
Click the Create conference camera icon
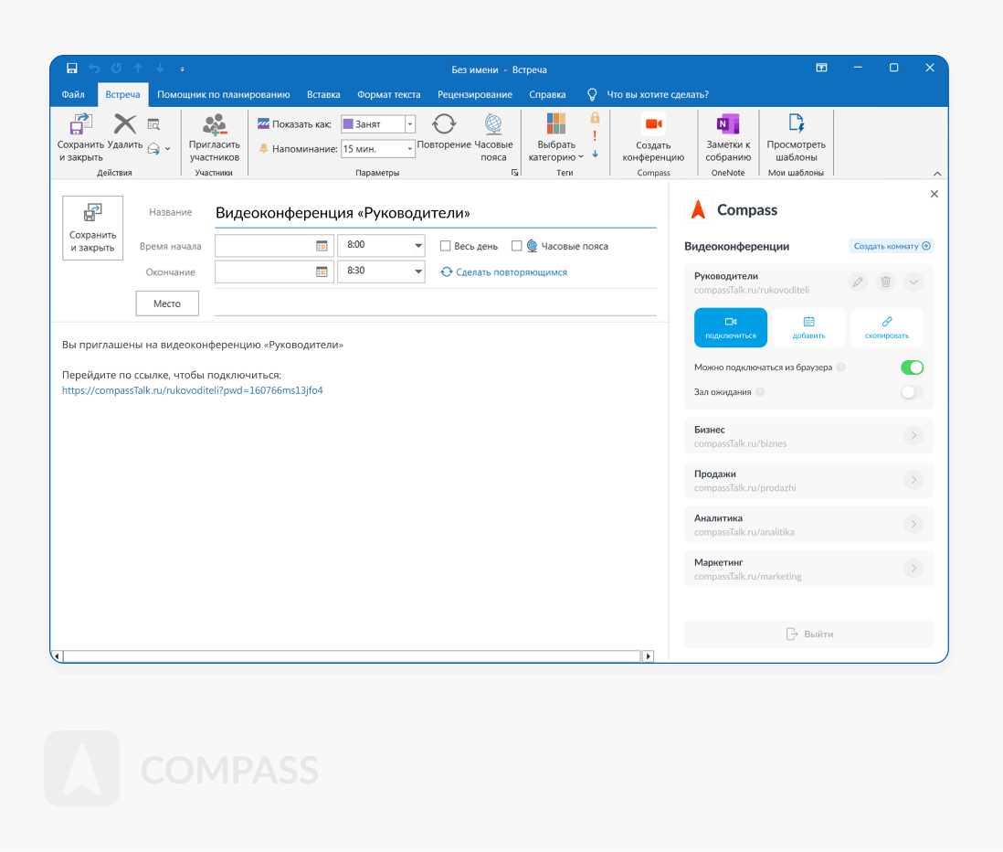(x=653, y=124)
